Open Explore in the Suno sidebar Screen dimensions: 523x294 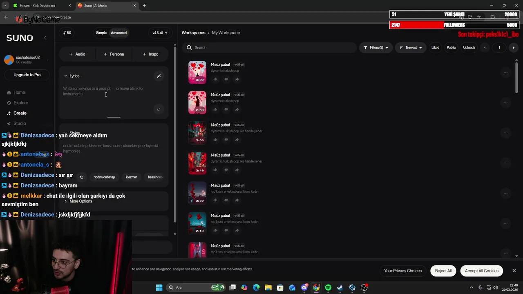pyautogui.click(x=18, y=103)
